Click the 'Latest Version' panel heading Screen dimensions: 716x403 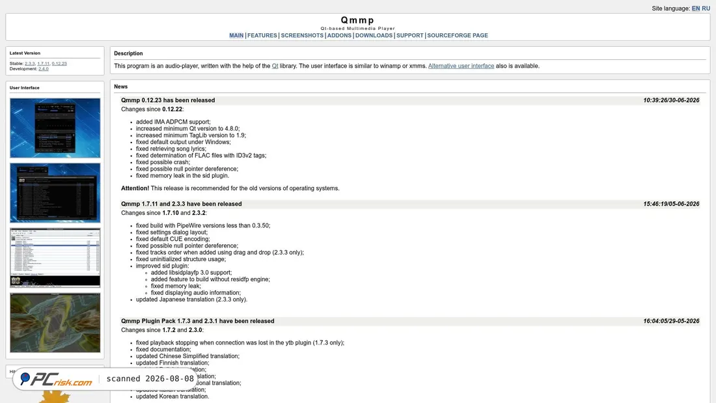point(25,53)
